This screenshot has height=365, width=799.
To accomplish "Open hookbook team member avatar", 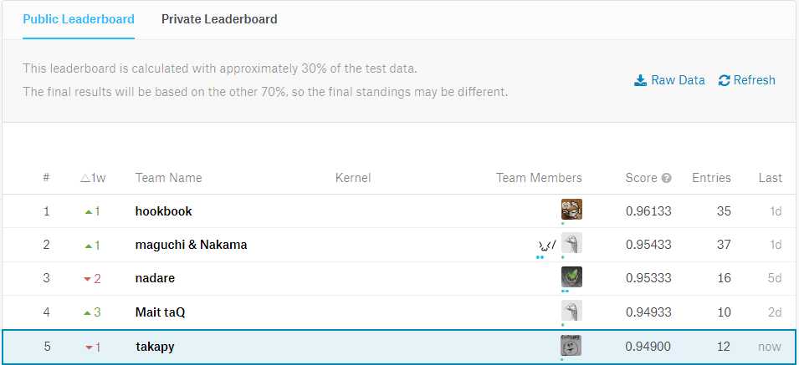I will pos(571,210).
